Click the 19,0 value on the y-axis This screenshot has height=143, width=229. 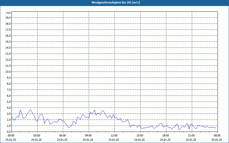tap(8, 17)
